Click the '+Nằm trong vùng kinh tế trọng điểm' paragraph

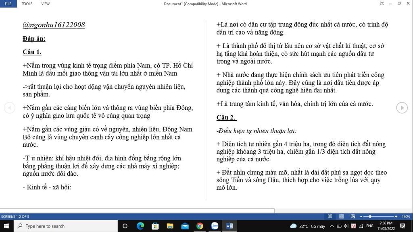click(x=107, y=69)
